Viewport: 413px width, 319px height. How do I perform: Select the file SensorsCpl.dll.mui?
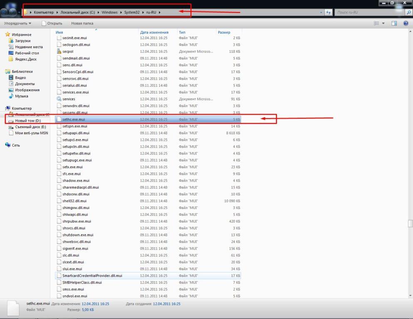pyautogui.click(x=148, y=72)
